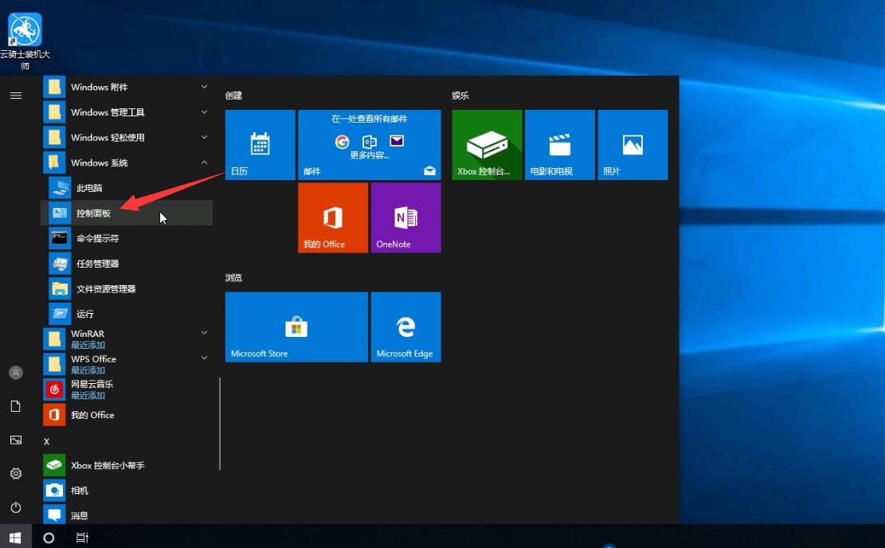Open Documents icon in Start sidebar
Image resolution: width=885 pixels, height=548 pixels.
click(x=16, y=406)
